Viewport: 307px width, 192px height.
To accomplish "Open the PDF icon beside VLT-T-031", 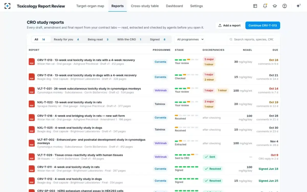I will click(x=32, y=90).
